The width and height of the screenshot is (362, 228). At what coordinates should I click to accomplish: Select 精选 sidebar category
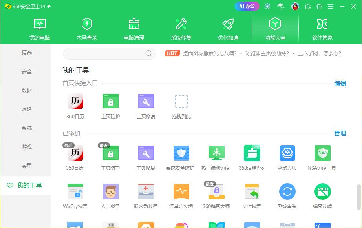tap(27, 53)
